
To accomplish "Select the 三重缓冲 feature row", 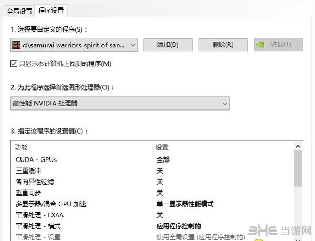I will click(x=152, y=170).
